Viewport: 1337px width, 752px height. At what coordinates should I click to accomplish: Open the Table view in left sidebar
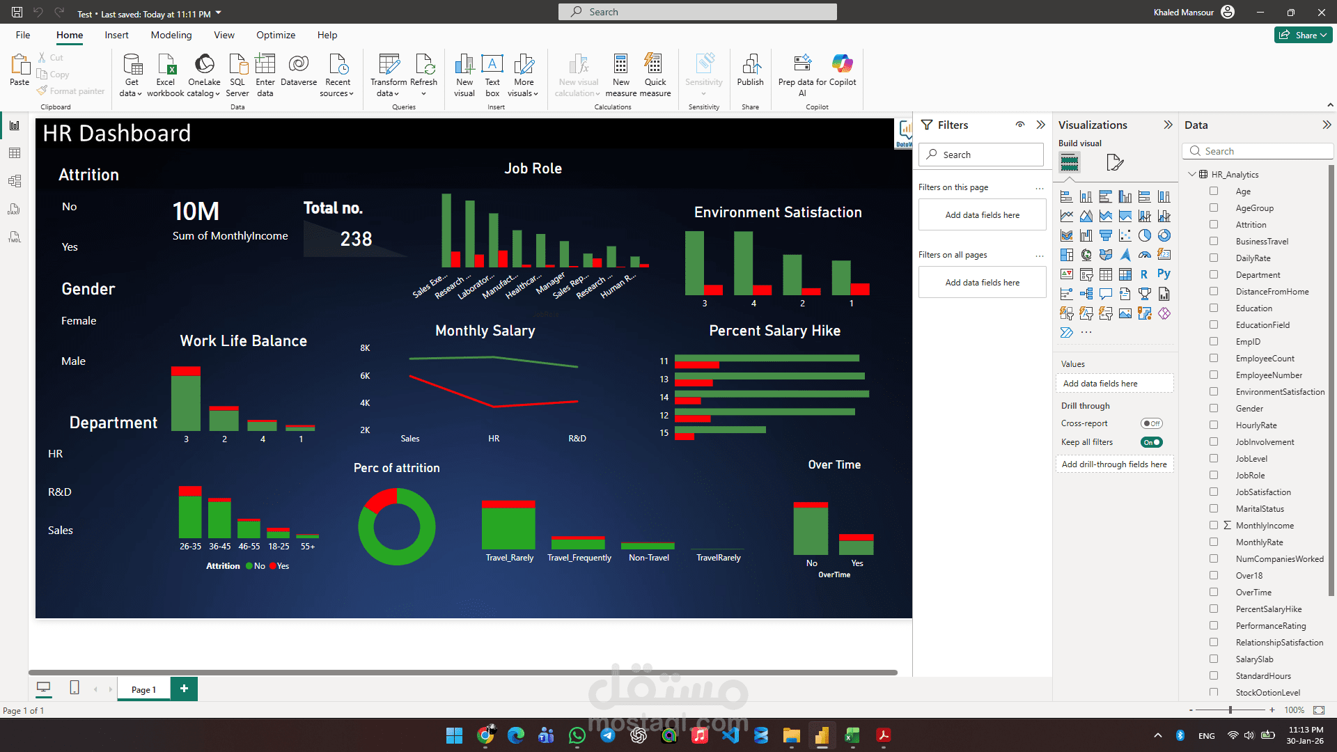pos(15,153)
